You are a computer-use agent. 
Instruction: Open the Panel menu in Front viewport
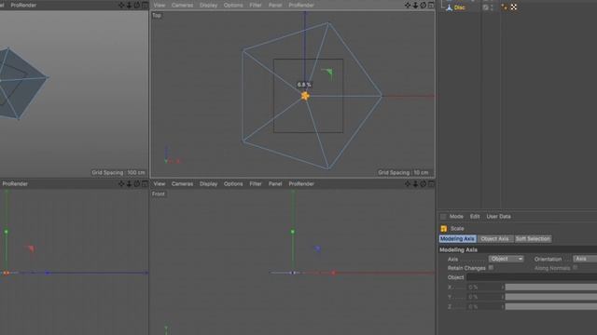coord(275,184)
